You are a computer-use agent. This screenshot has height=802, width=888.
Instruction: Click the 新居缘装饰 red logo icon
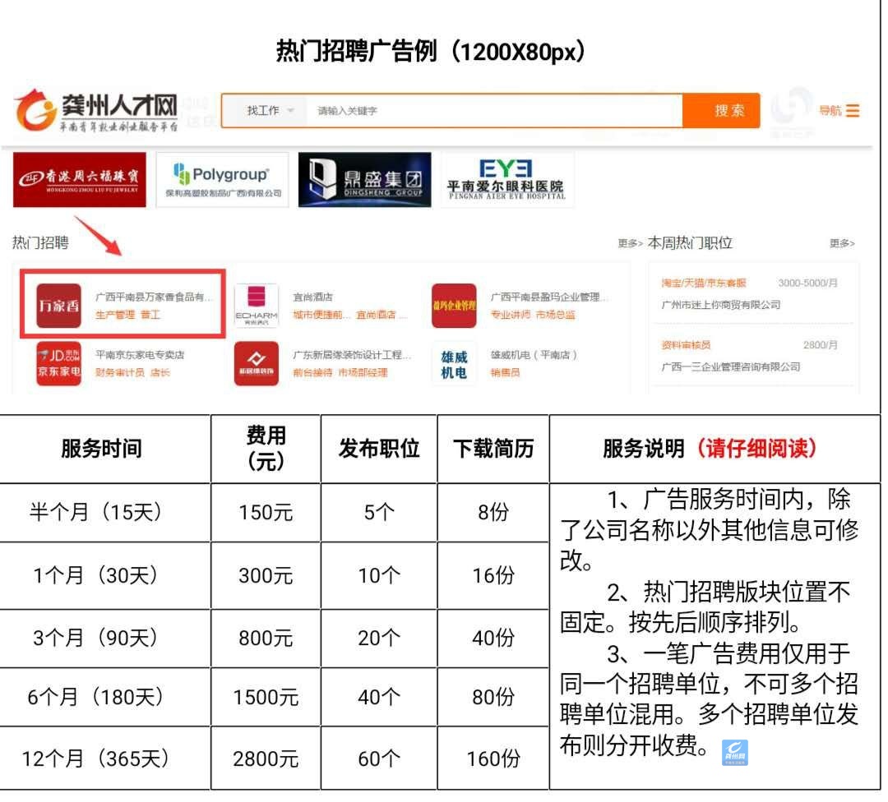point(257,364)
